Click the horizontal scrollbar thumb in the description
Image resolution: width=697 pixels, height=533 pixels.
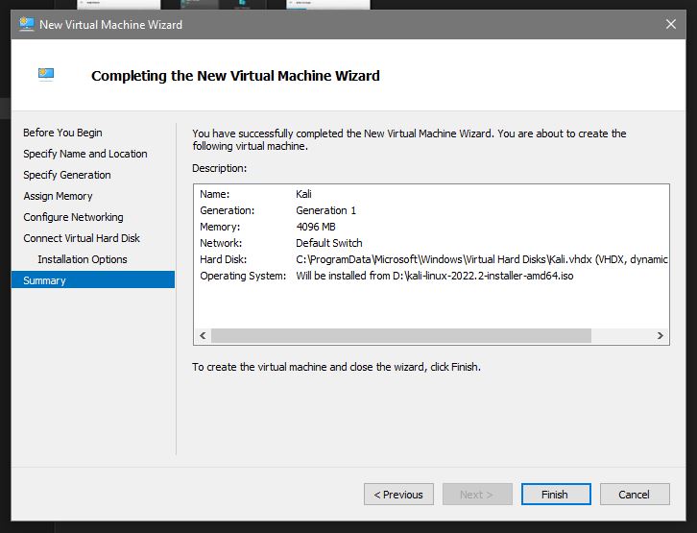400,336
